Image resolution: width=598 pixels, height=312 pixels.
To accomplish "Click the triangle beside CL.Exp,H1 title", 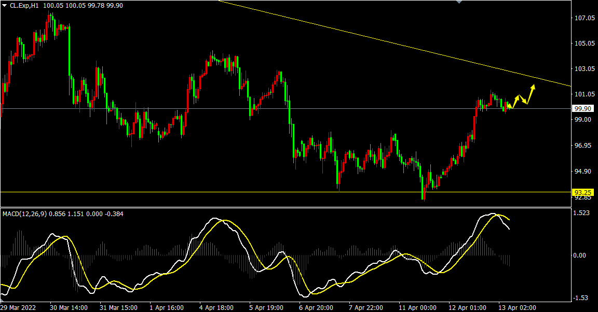I will [5, 5].
